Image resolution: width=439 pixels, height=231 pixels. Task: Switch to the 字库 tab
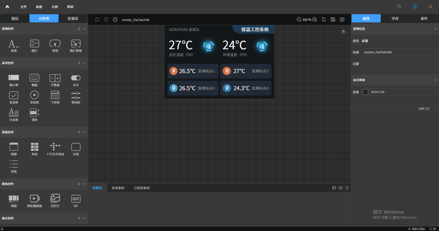click(395, 19)
